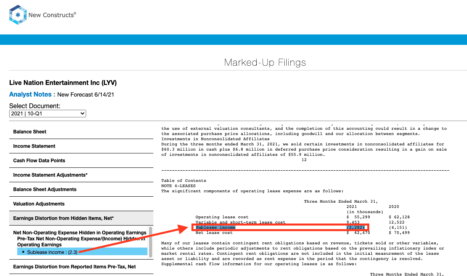This screenshot has height=276, width=467.
Task: Click the Table of Contents text
Action: [x=183, y=180]
